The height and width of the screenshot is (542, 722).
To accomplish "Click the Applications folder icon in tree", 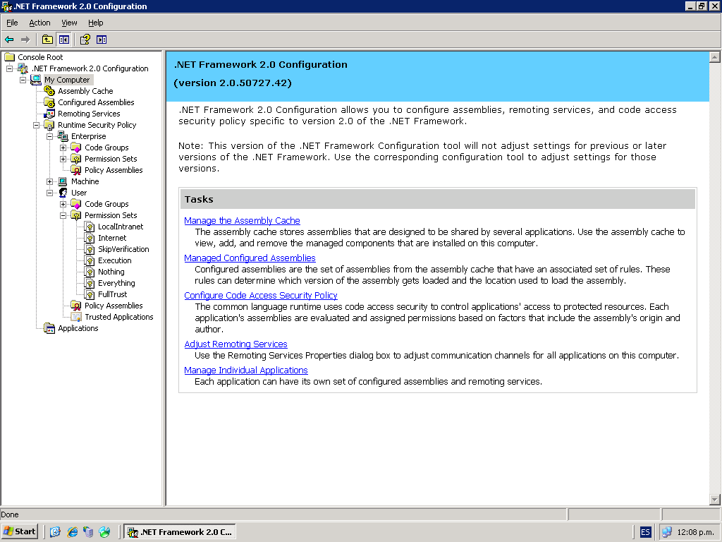I will coord(49,328).
